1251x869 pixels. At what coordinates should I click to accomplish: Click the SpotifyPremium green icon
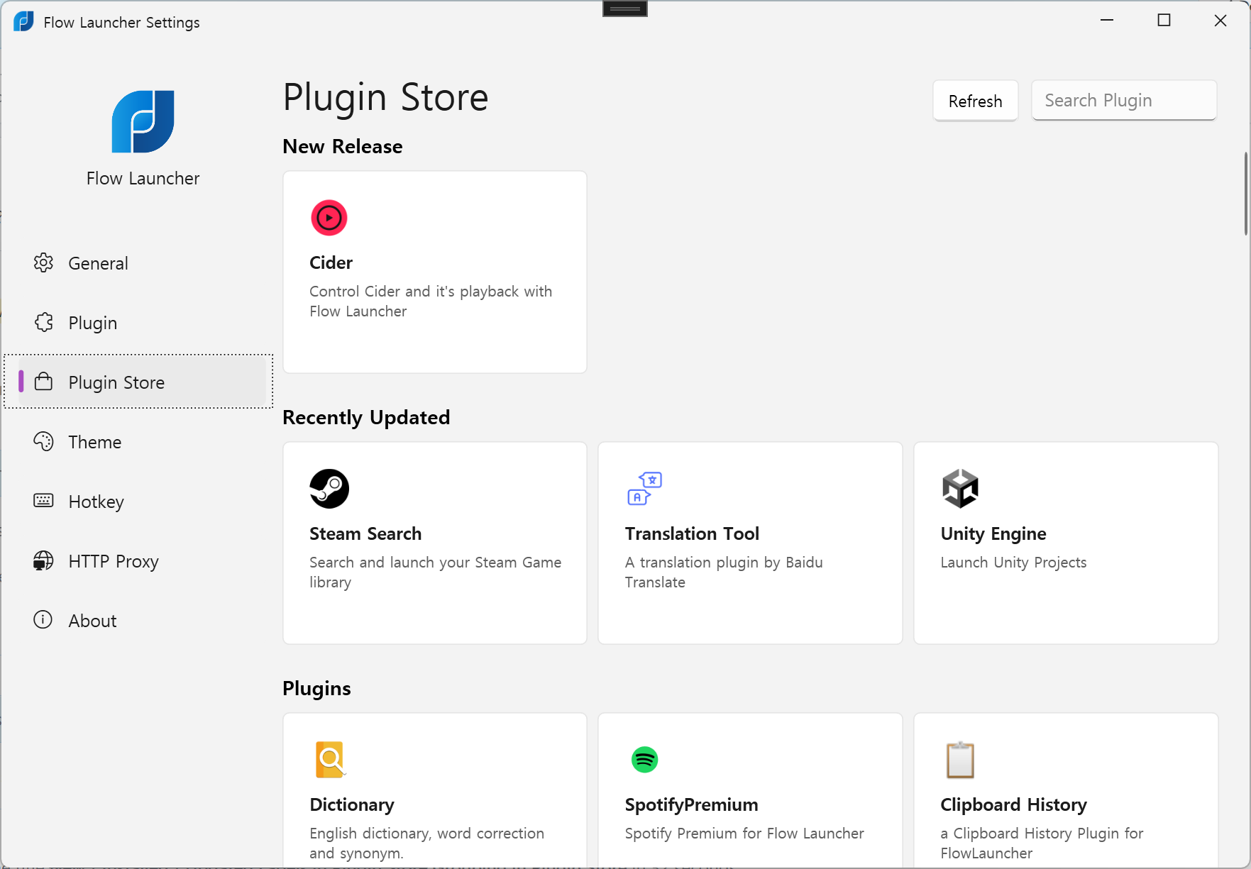644,760
